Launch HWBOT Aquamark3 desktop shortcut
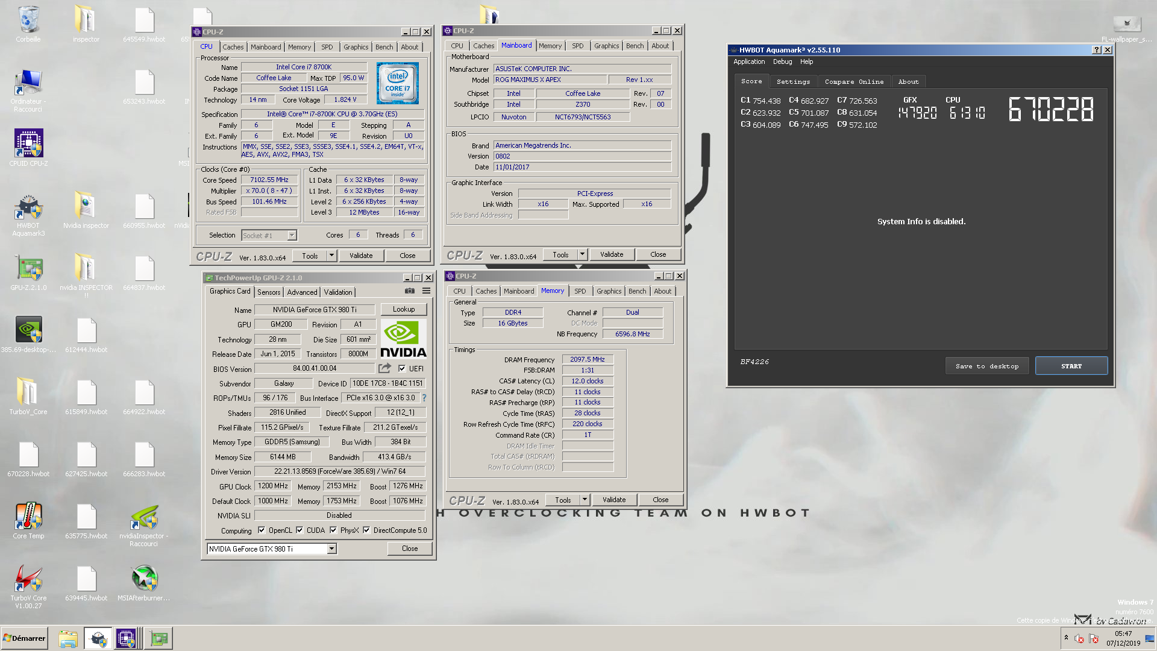Screen dimensions: 1157x651 tap(28, 214)
